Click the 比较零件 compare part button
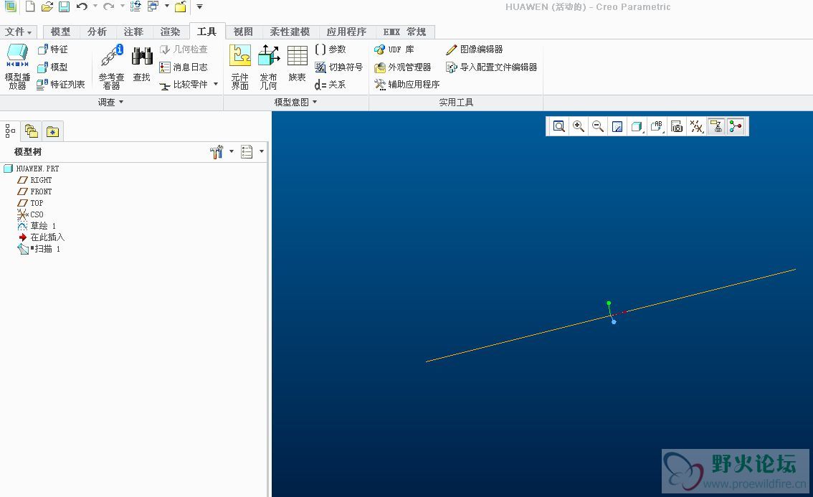The width and height of the screenshot is (813, 497). tap(184, 85)
